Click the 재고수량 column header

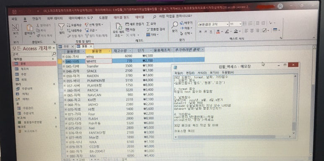(x=122, y=51)
